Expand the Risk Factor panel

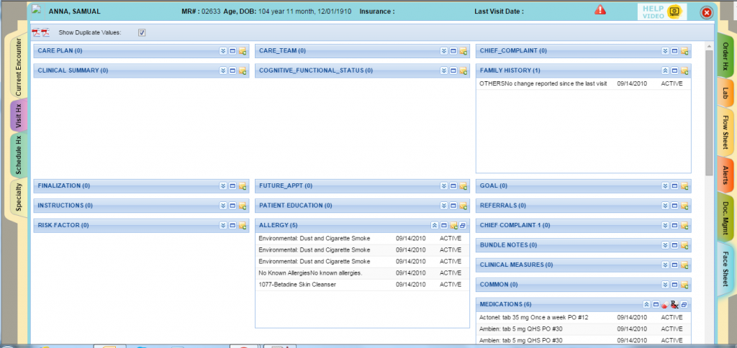click(x=223, y=226)
